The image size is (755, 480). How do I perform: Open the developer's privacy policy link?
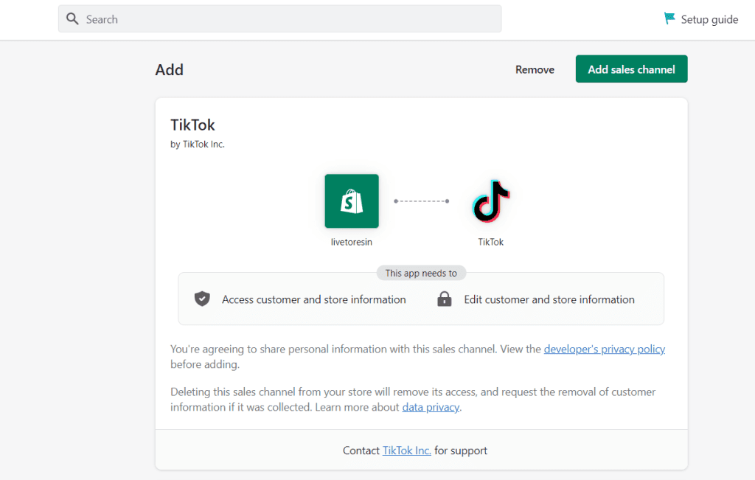pyautogui.click(x=605, y=349)
